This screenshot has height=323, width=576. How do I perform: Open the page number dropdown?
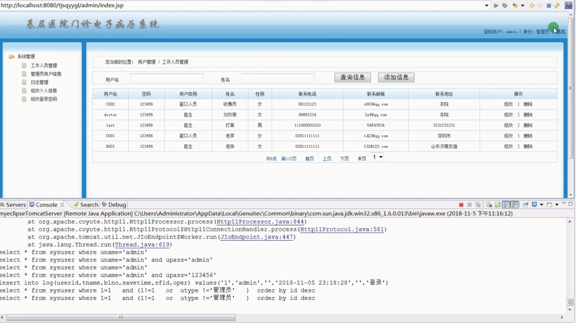pyautogui.click(x=377, y=157)
